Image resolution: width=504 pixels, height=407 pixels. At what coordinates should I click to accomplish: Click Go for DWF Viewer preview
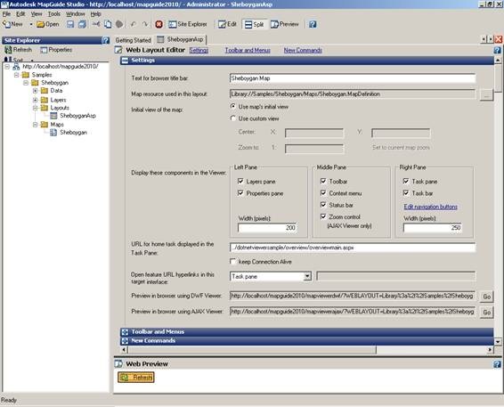[x=487, y=297]
